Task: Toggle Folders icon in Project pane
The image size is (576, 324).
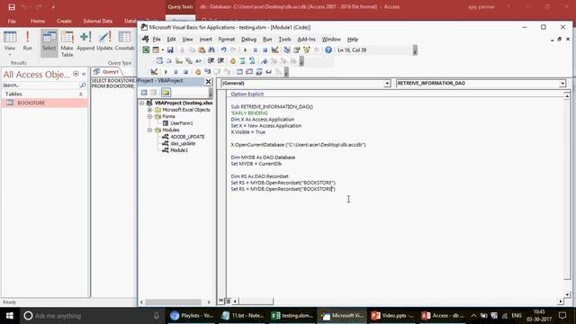Action: pos(166,92)
